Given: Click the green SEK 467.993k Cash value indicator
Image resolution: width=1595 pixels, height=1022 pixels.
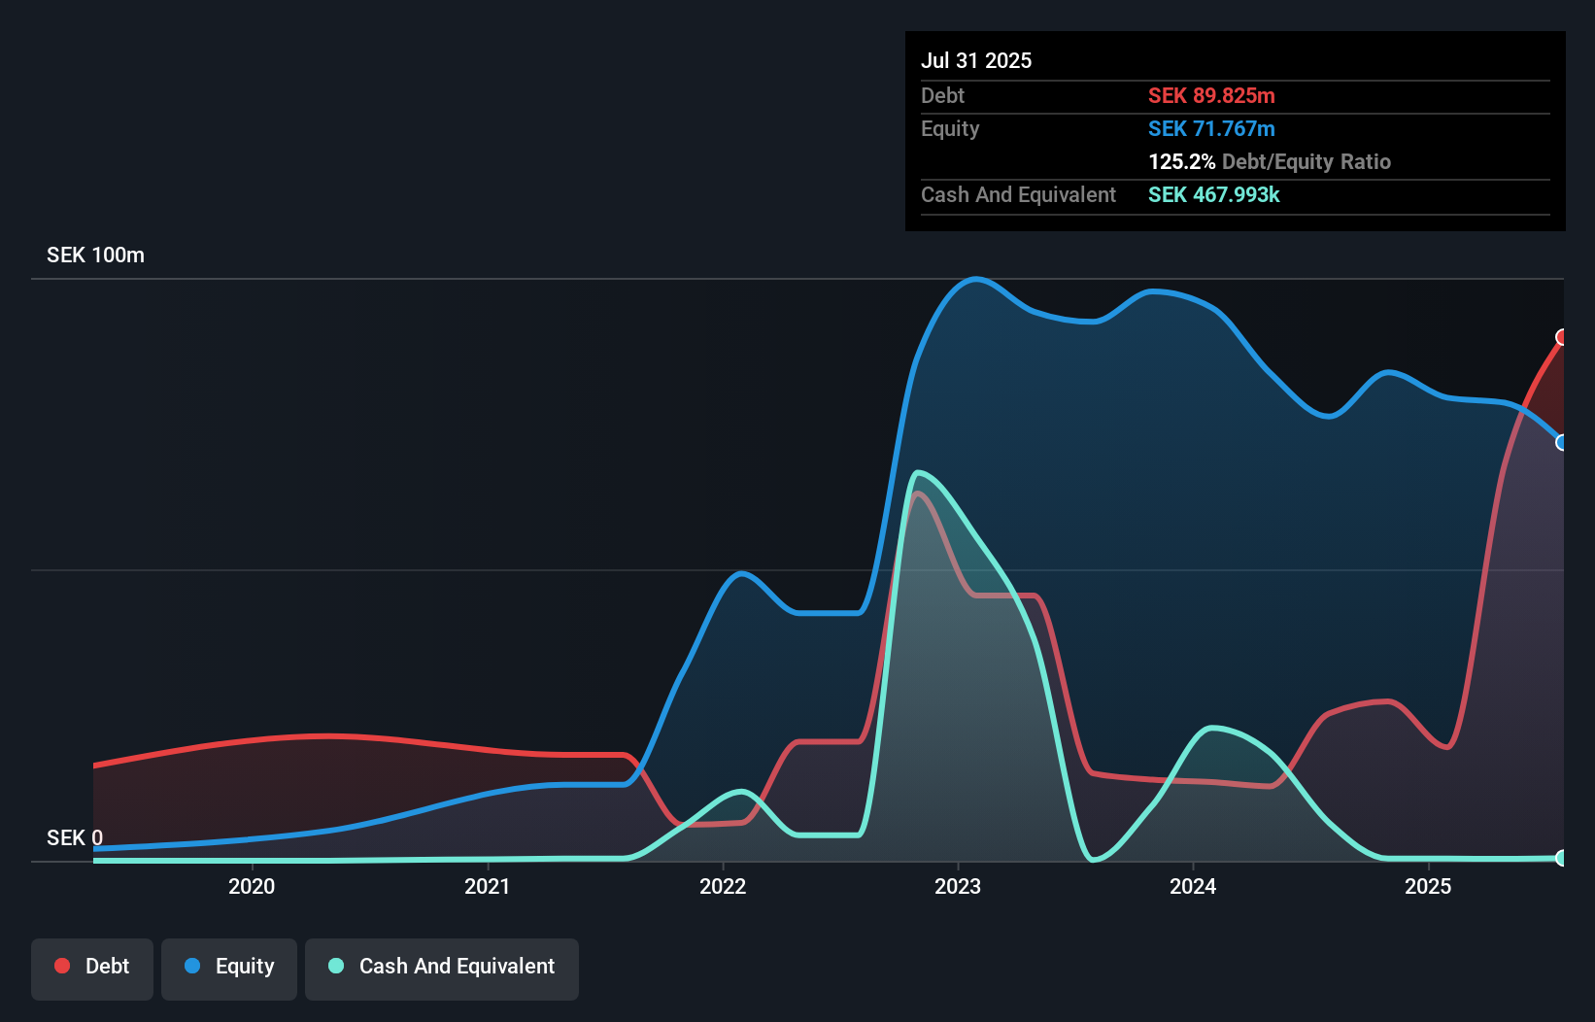Looking at the screenshot, I should click(x=1213, y=194).
